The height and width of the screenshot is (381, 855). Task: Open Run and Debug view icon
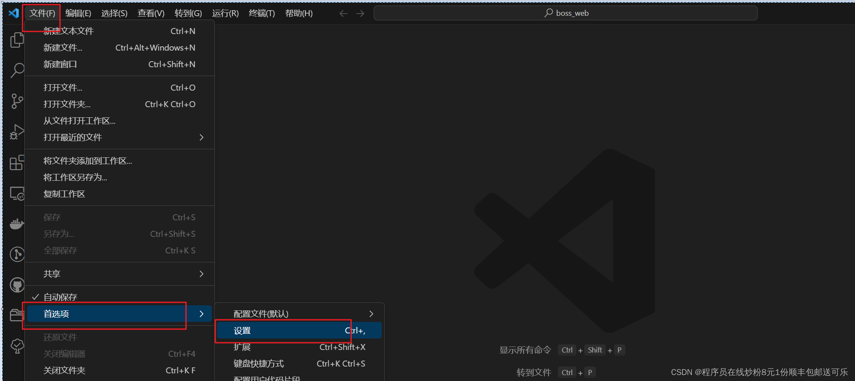[17, 132]
